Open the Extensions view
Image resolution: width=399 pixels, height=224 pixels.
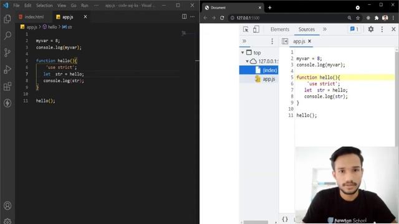(7, 86)
